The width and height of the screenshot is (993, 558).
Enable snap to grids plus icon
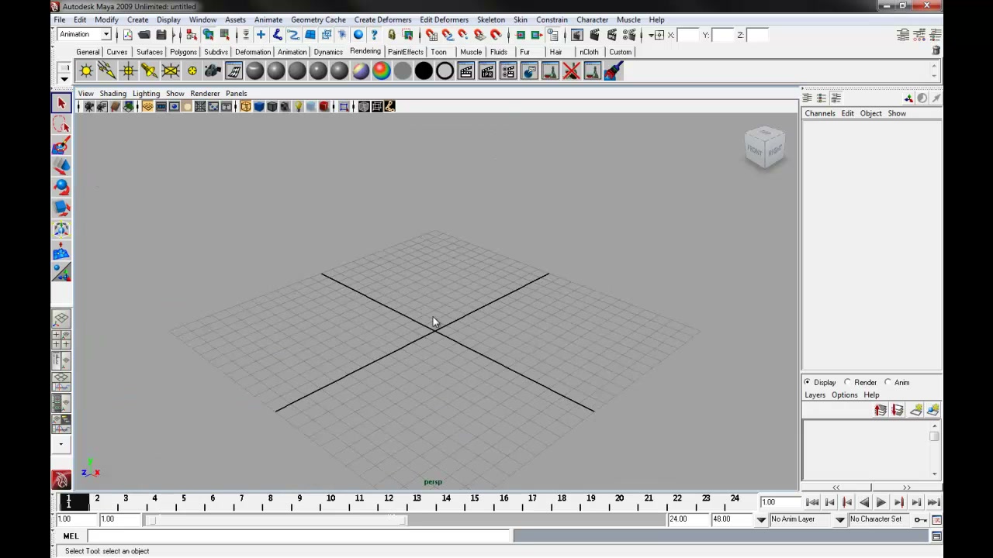click(x=261, y=35)
